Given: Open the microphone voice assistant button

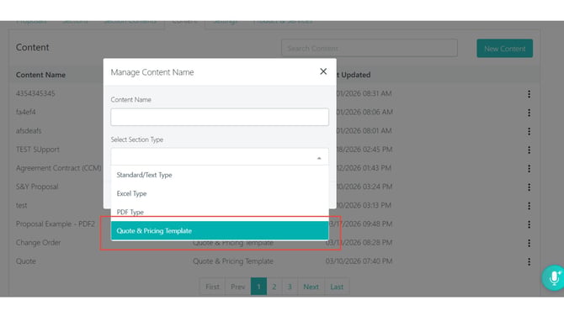Looking at the screenshot, I should pyautogui.click(x=554, y=278).
